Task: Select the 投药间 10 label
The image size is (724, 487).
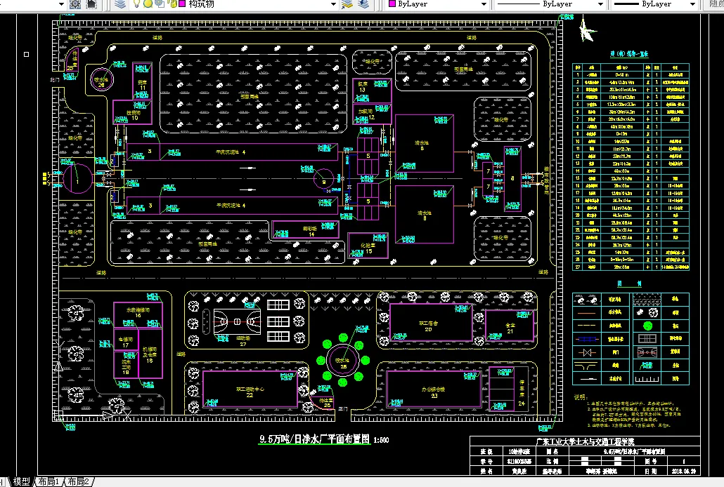Action: [134, 115]
